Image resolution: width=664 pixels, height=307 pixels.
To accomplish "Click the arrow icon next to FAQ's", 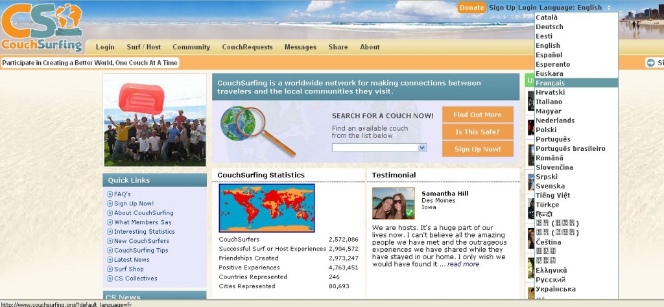I will [110, 194].
